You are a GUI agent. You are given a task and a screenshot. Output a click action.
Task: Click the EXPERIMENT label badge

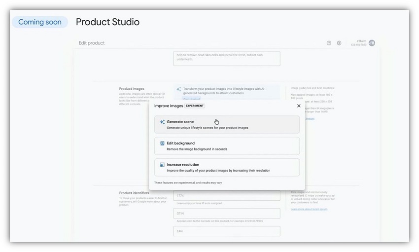195,106
